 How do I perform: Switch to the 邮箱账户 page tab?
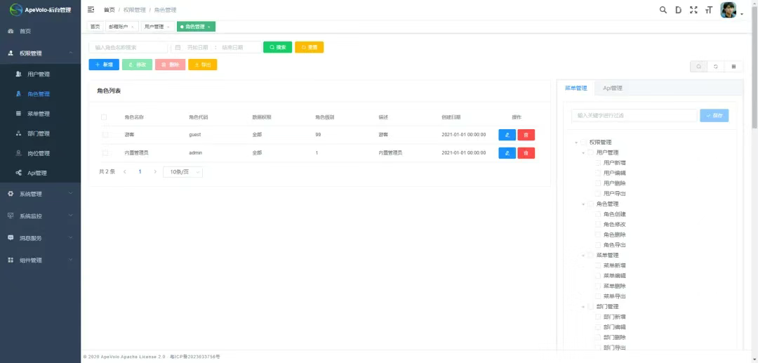[119, 27]
